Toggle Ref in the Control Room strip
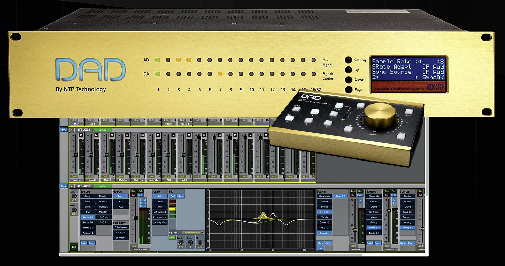 point(140,191)
